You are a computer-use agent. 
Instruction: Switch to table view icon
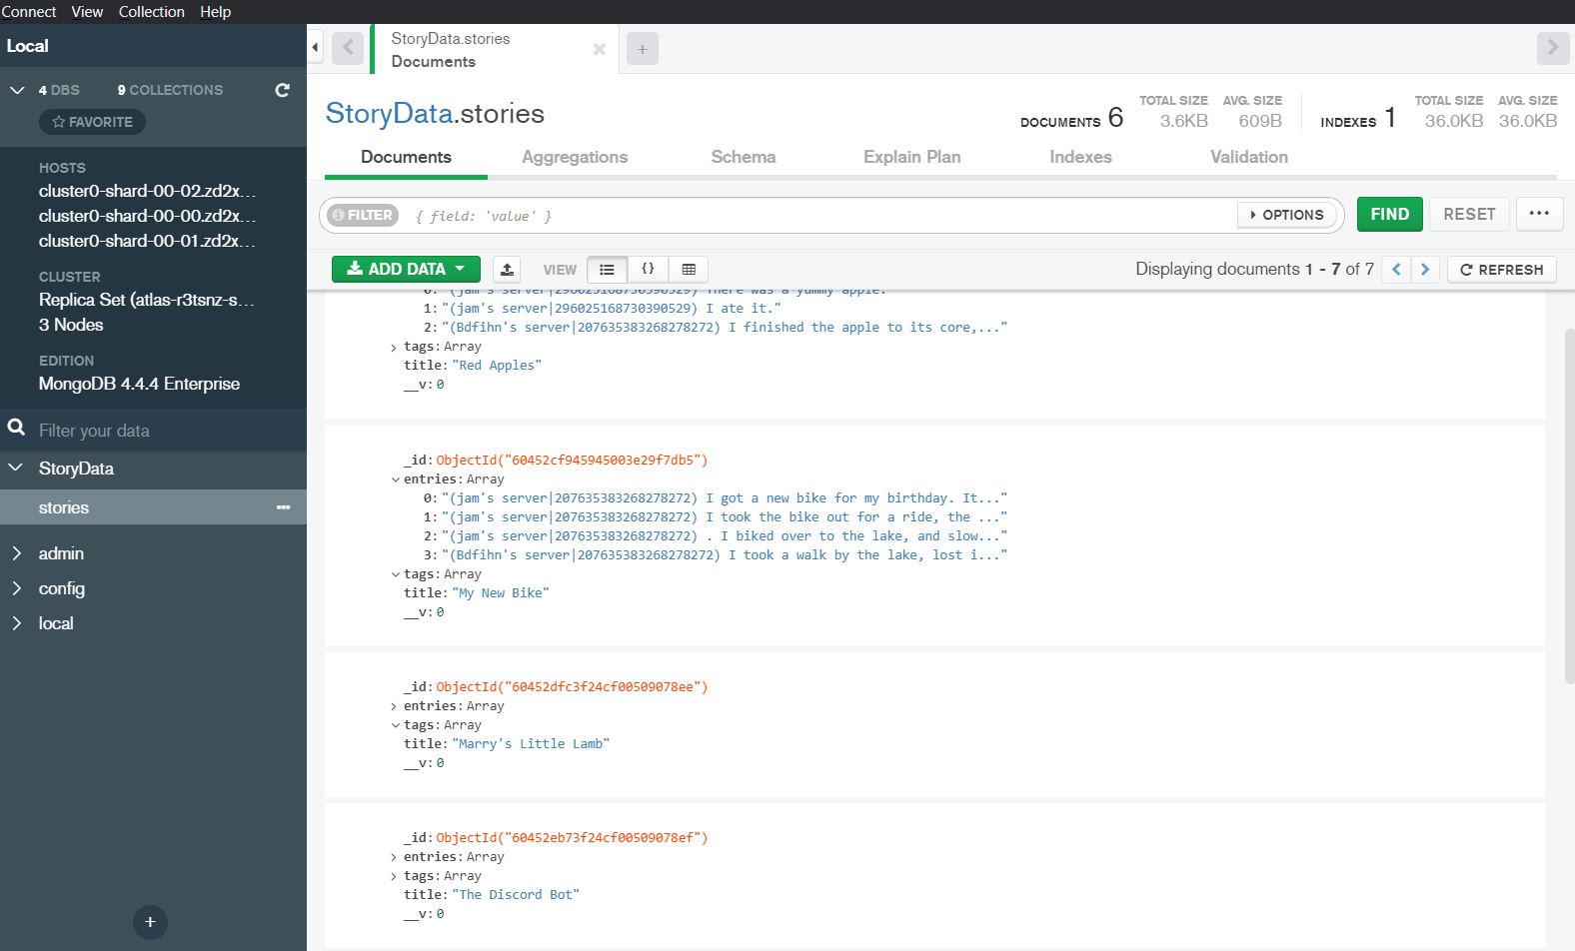(x=689, y=270)
